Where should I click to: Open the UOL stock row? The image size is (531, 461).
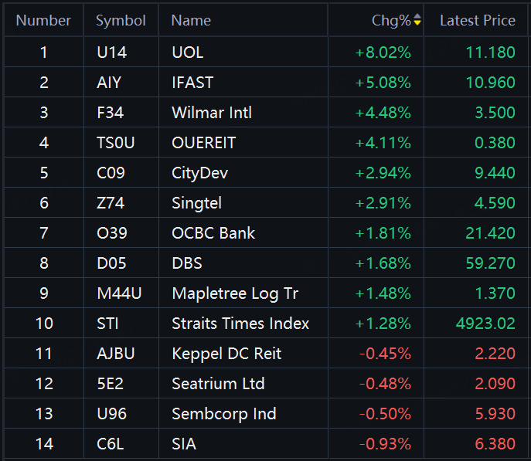click(x=188, y=53)
